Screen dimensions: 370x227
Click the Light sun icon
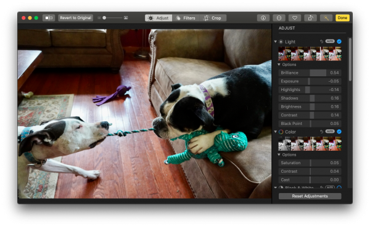point(281,42)
